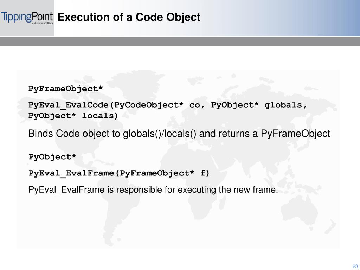Click the globals()/locals() text in description

click(160, 134)
